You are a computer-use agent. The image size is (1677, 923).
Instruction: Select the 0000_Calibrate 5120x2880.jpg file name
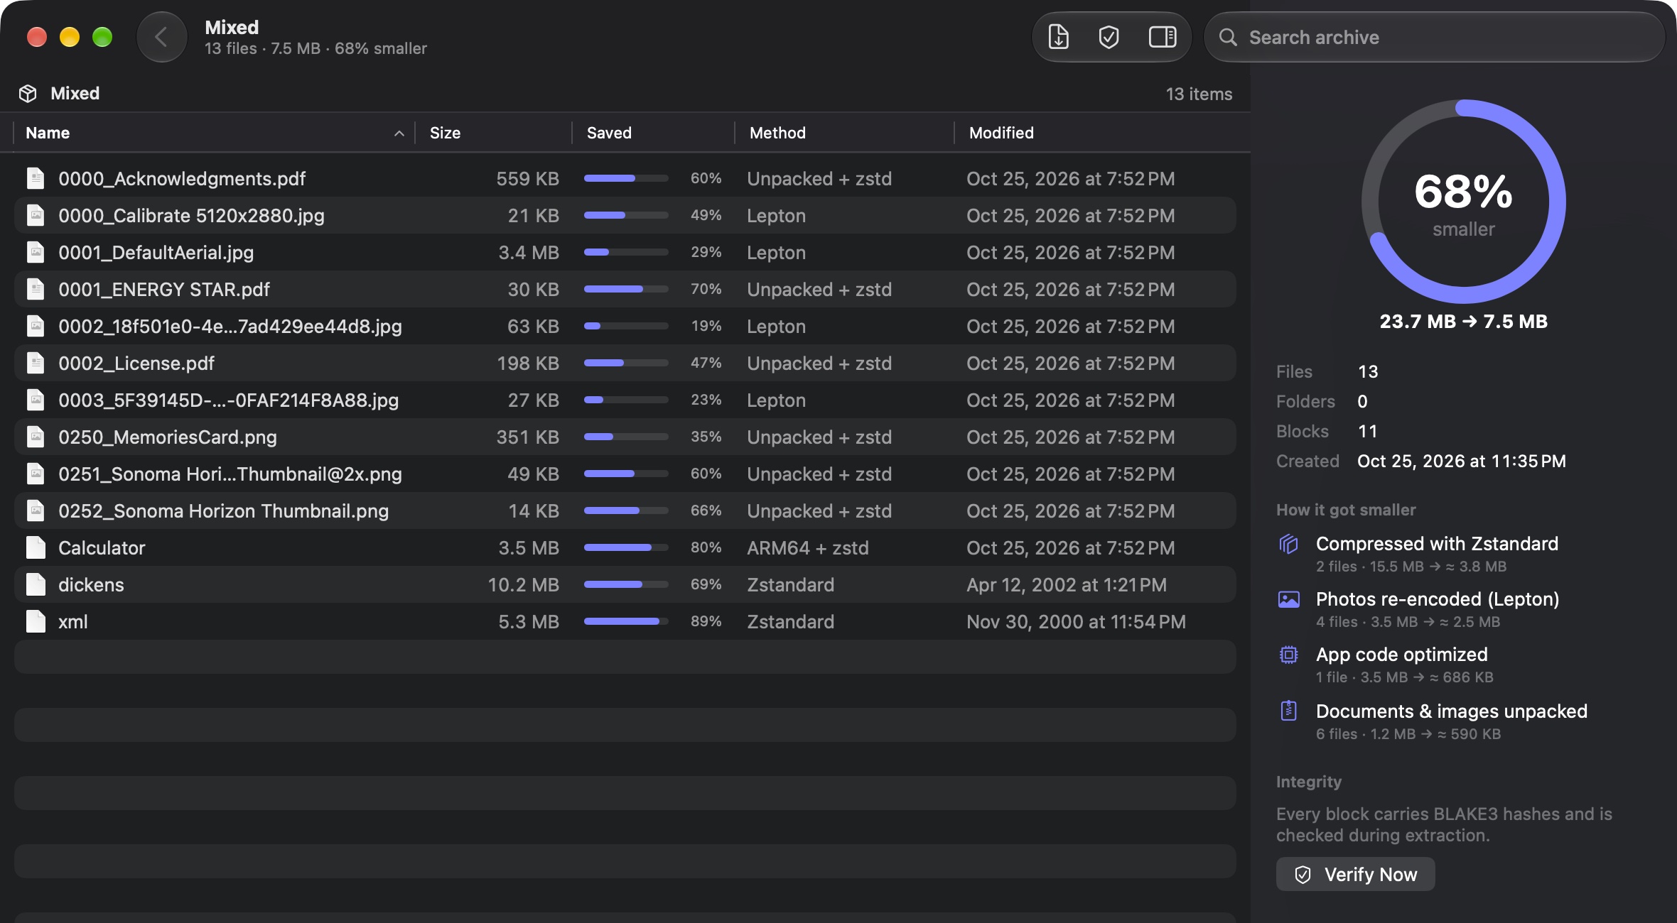[191, 215]
